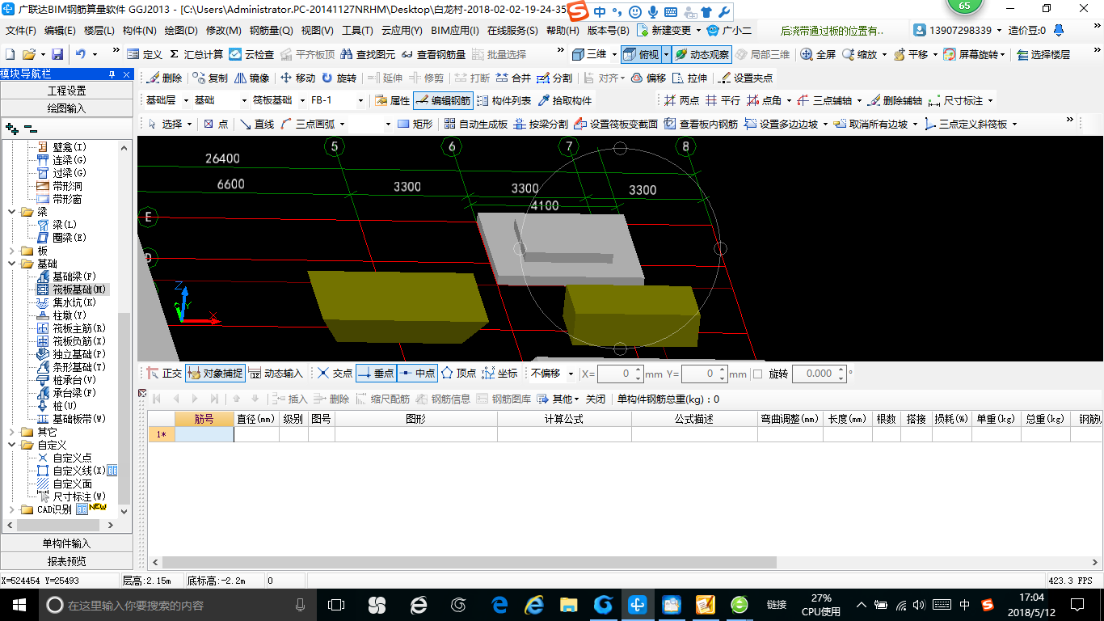Image resolution: width=1104 pixels, height=621 pixels.
Task: Select the 旋转 rotate tool in edit toolbar
Action: pos(339,78)
